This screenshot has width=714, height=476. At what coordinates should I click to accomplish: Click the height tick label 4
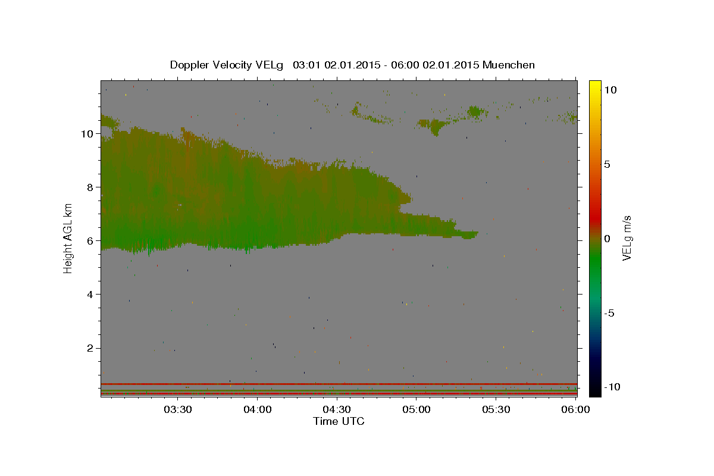90,295
